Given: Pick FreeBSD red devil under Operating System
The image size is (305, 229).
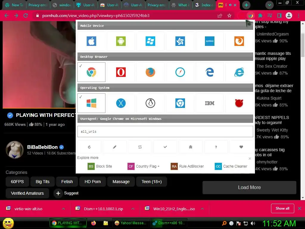Looking at the screenshot, I should pyautogui.click(x=239, y=103).
